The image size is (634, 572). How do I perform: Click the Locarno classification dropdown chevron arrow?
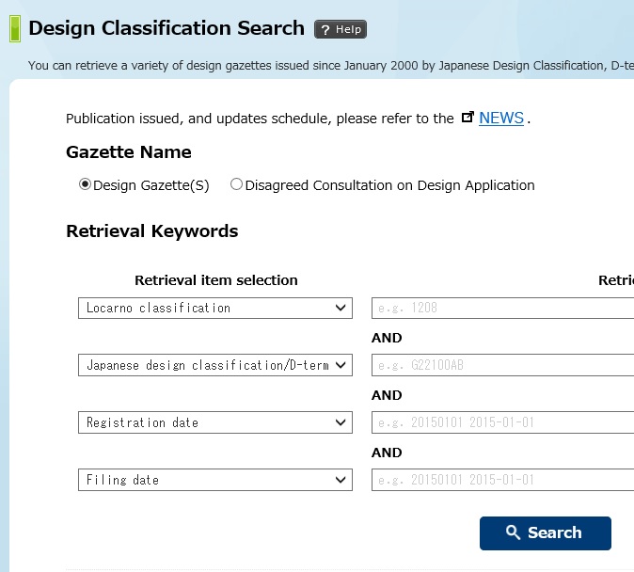(x=341, y=308)
